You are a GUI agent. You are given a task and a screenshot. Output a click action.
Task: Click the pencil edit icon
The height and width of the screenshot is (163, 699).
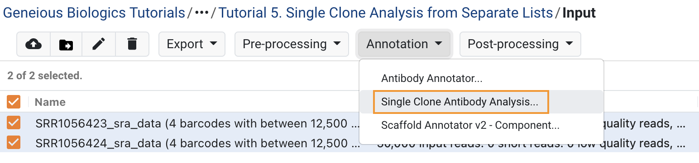(x=99, y=44)
